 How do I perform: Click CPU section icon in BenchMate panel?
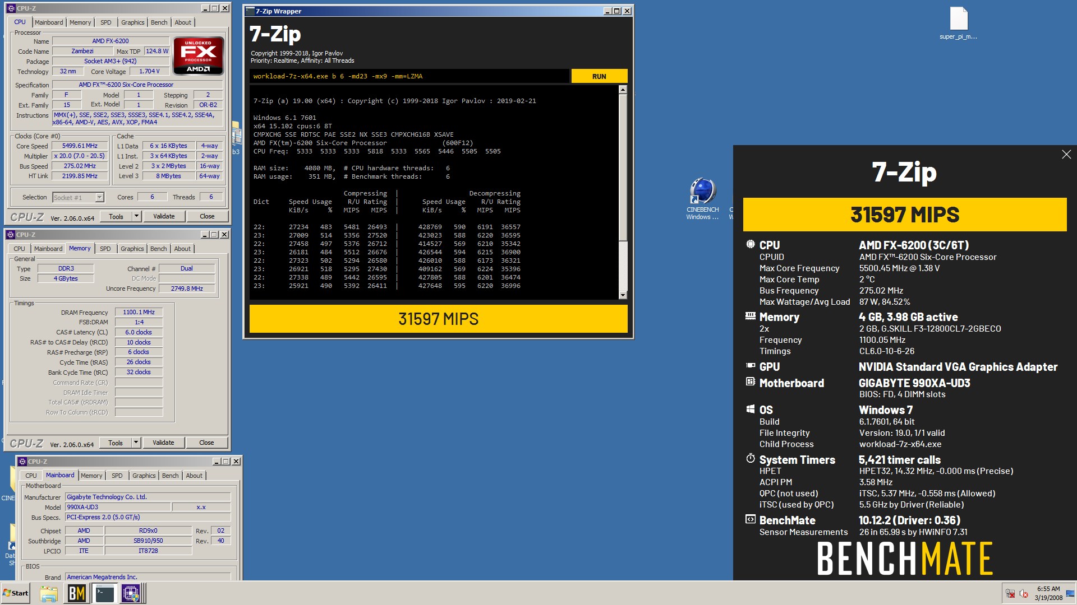coord(751,244)
